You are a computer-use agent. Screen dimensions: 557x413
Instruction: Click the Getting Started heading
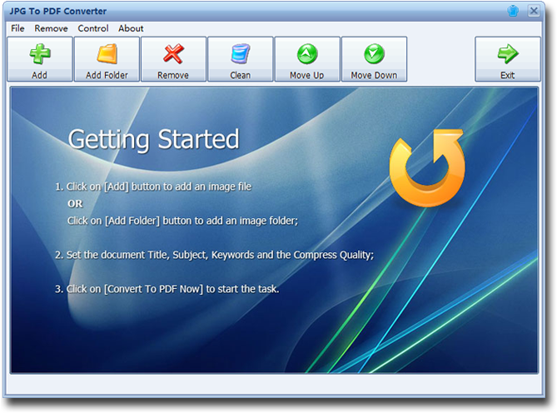153,139
